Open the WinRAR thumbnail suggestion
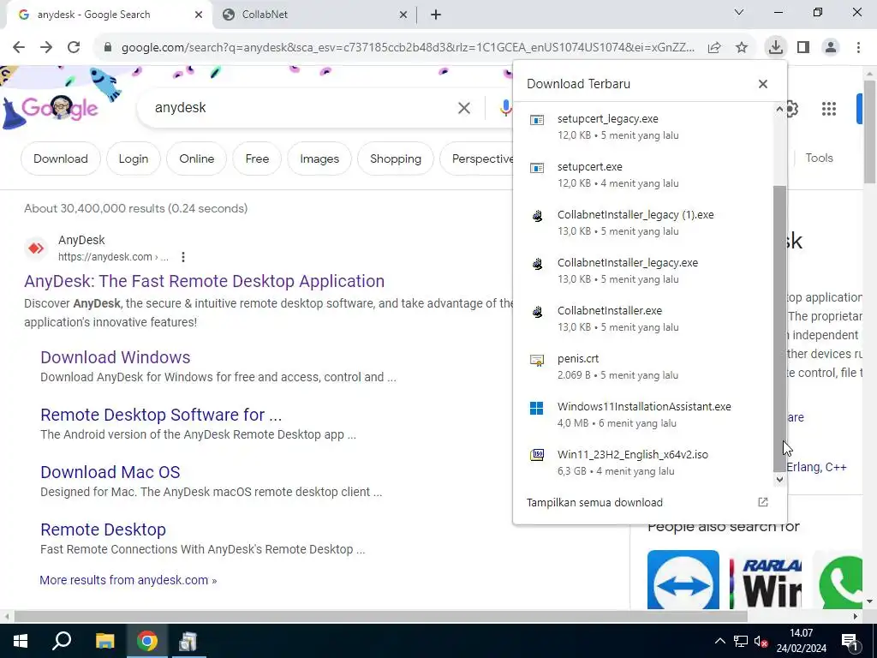Viewport: 877px width, 658px height. pos(766,580)
